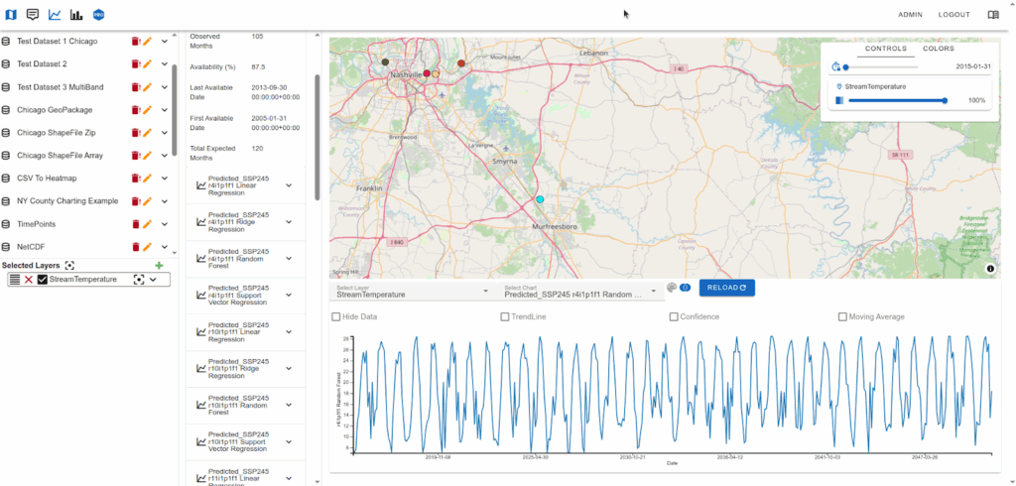Click the chart color palette icon
The image size is (1016, 486).
(672, 288)
